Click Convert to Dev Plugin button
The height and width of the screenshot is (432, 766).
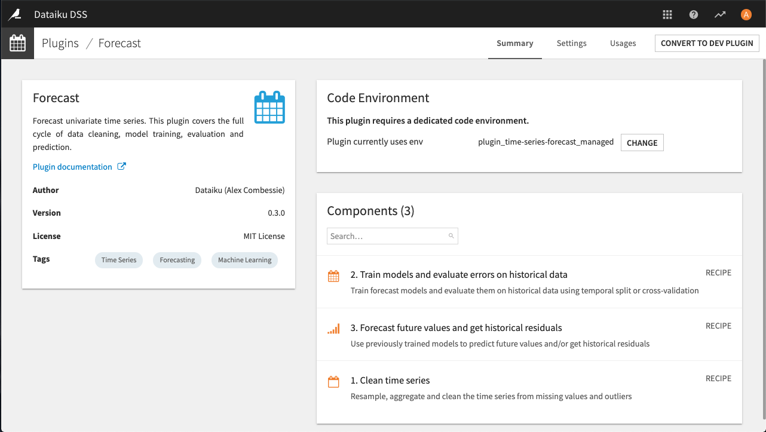(x=707, y=43)
